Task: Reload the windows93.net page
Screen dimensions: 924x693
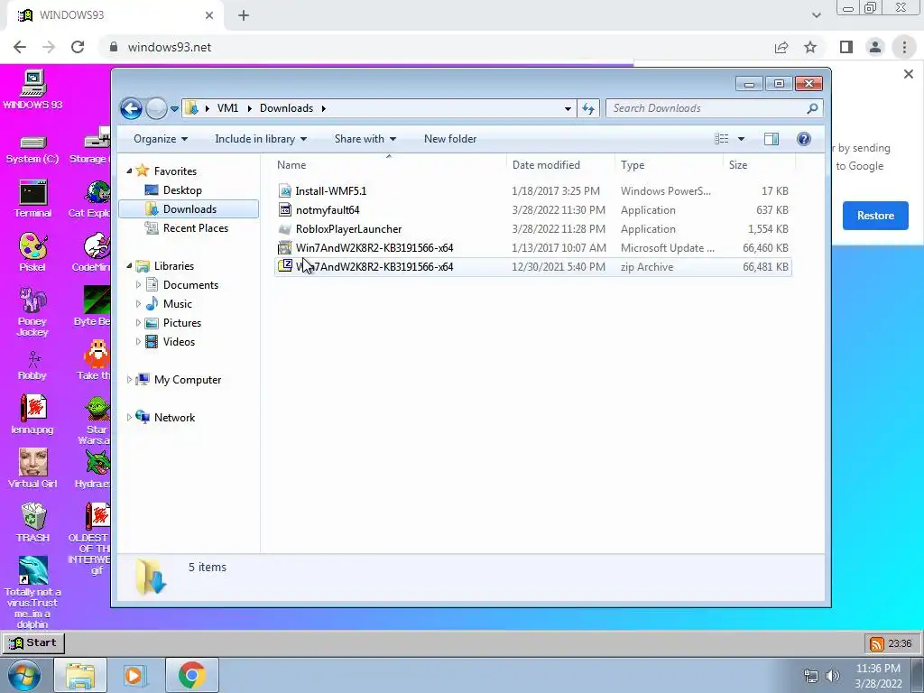Action: 78,47
